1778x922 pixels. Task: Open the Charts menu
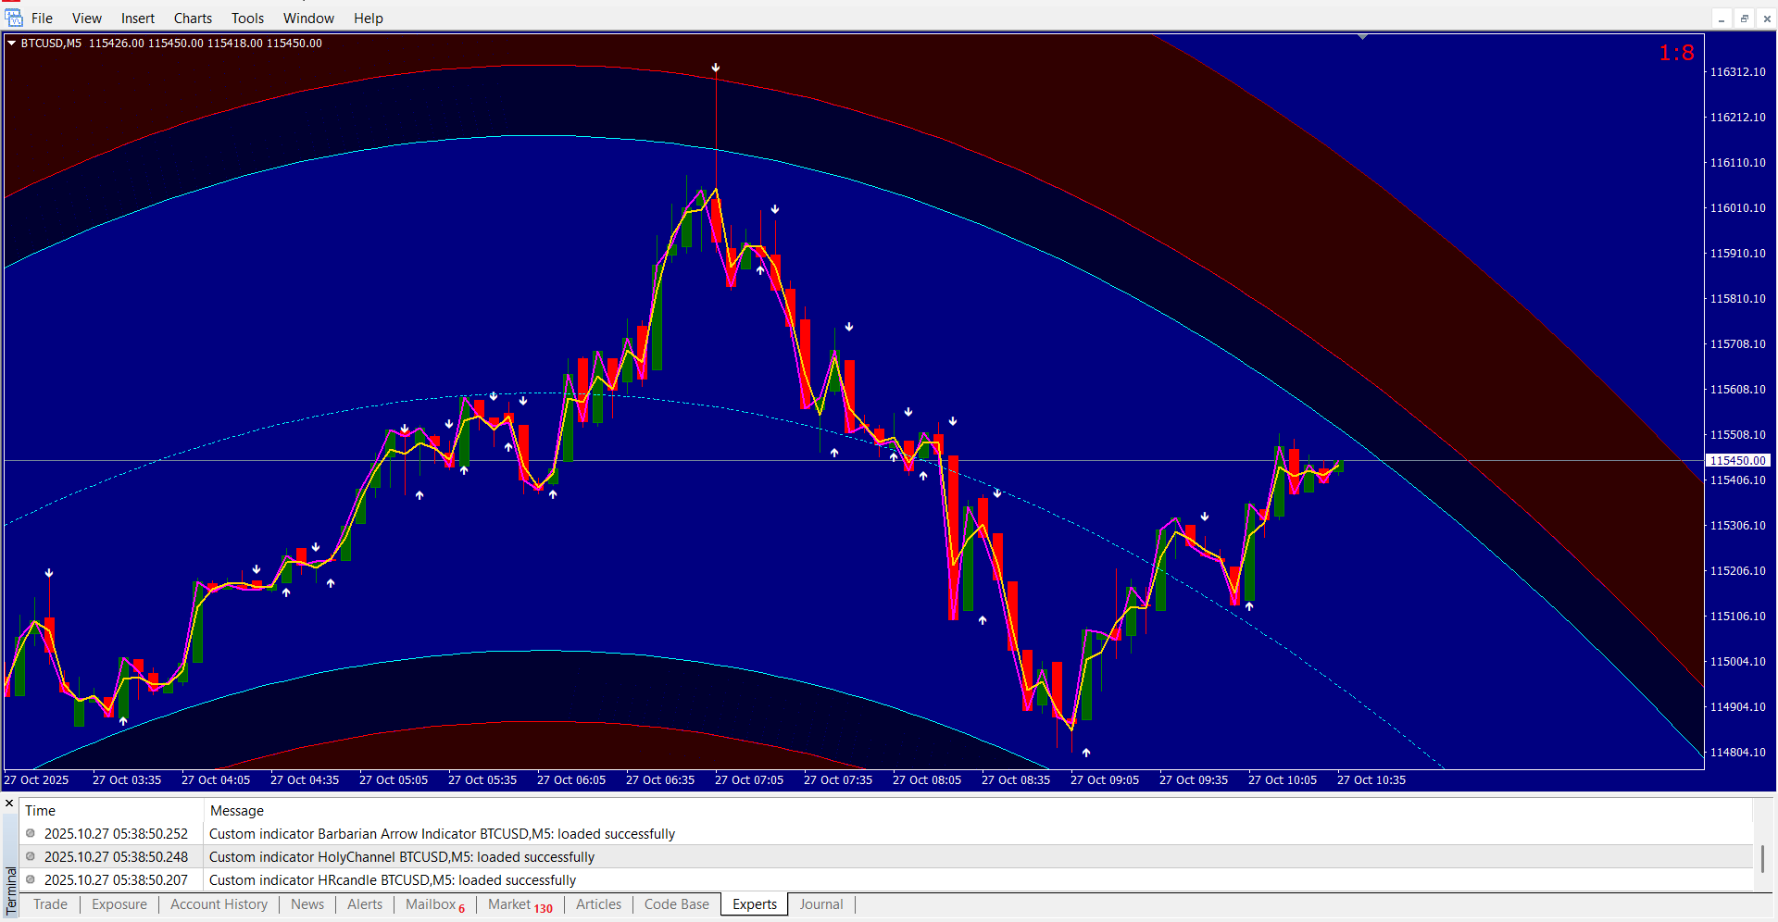pyautogui.click(x=193, y=18)
